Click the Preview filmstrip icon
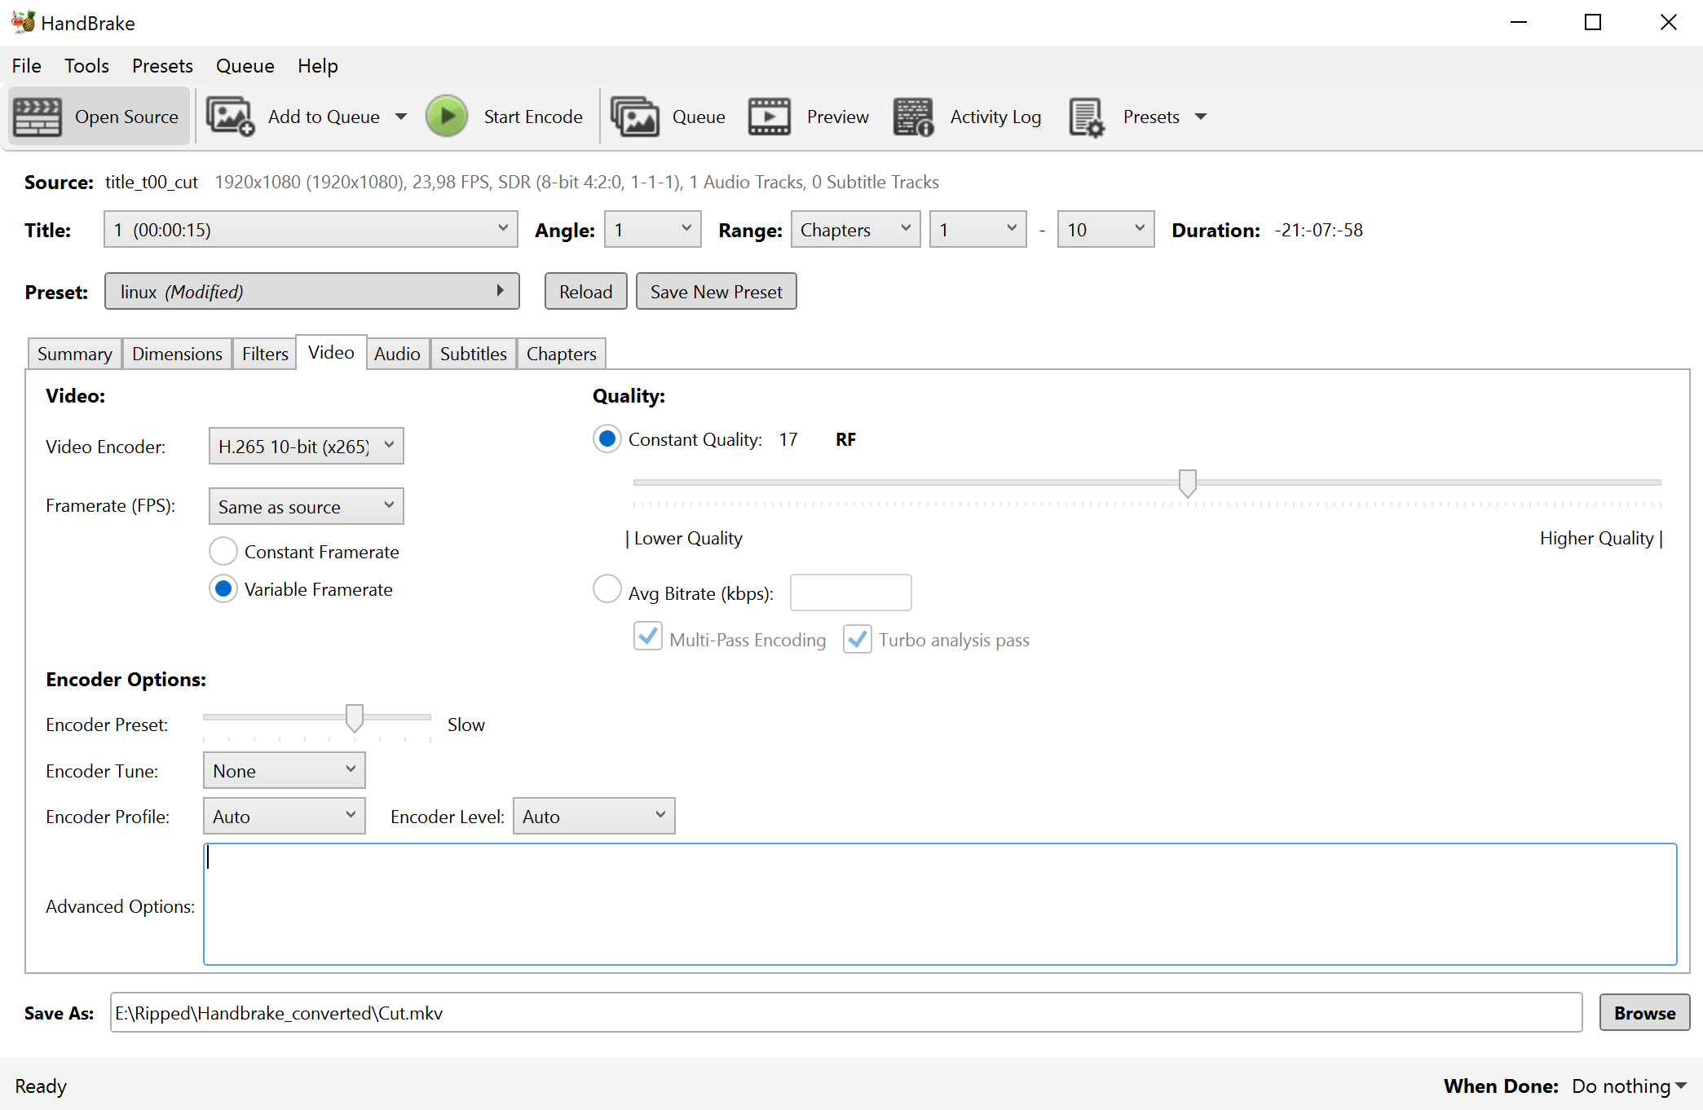This screenshot has width=1703, height=1110. click(769, 117)
